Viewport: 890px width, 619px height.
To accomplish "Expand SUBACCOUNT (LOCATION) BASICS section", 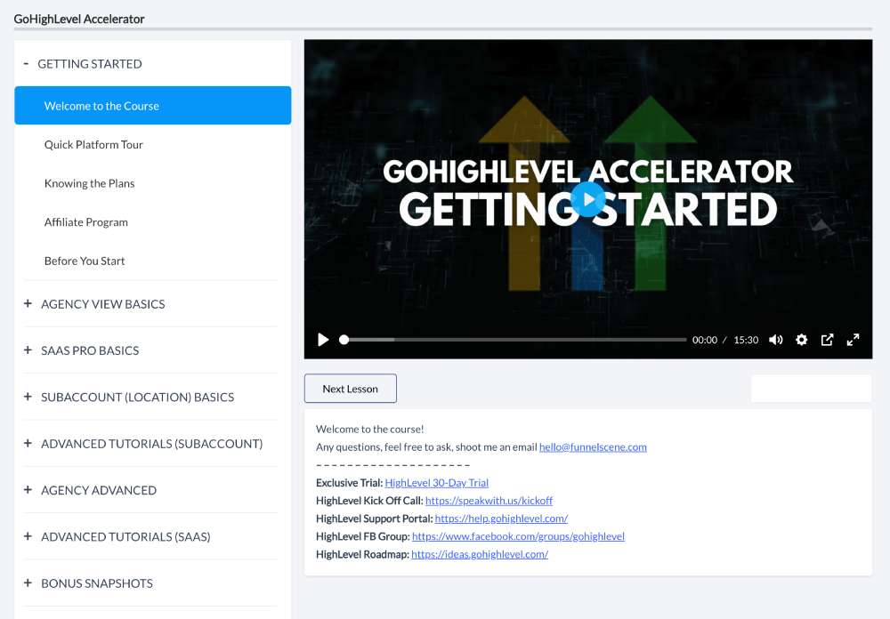I will pos(151,398).
